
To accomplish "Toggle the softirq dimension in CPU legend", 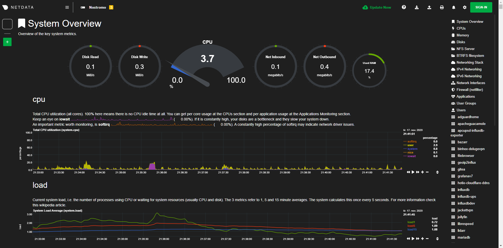I will (x=412, y=141).
